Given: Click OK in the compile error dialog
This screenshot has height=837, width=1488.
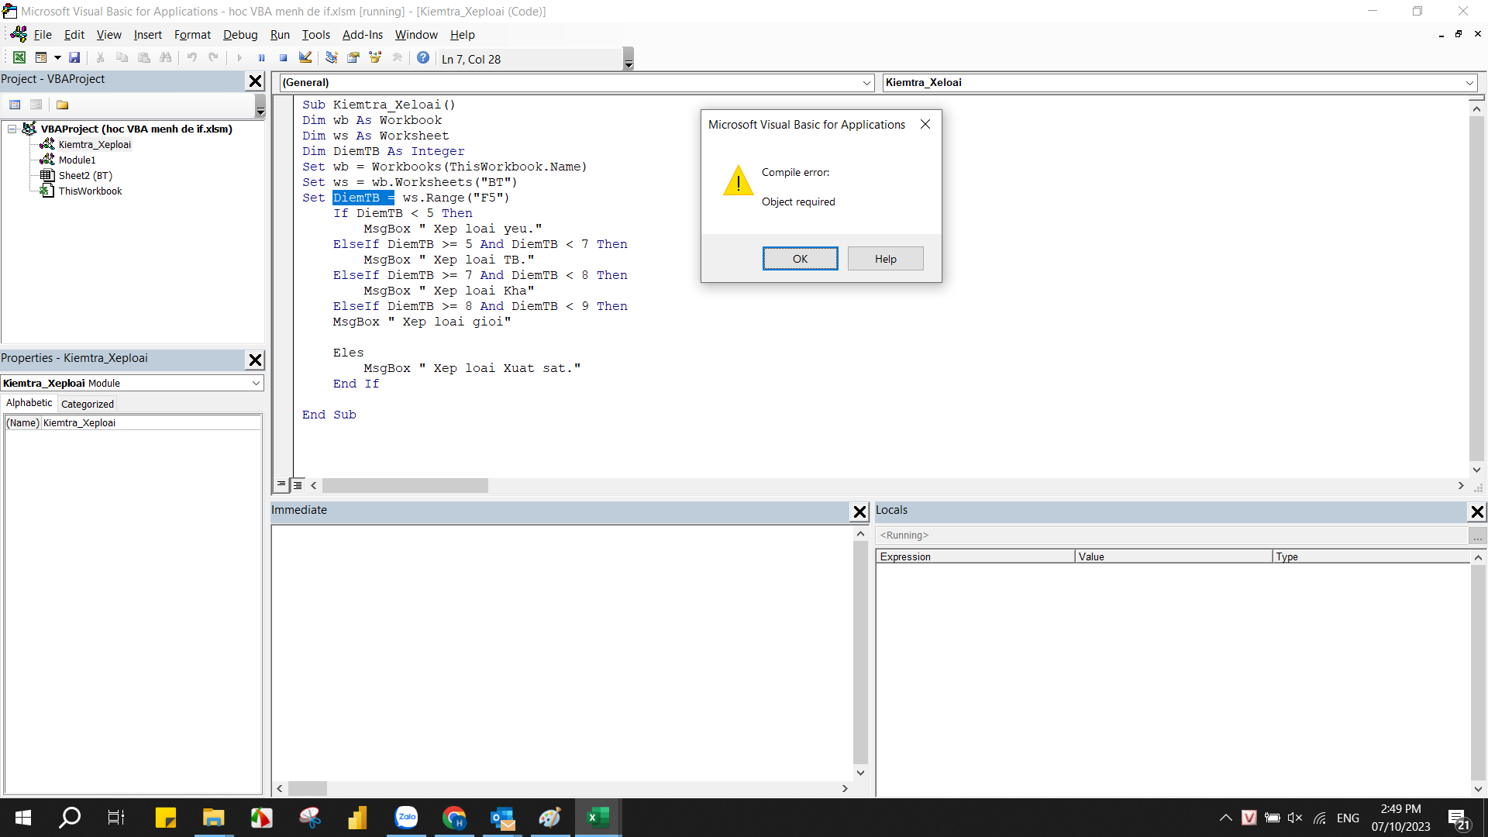Looking at the screenshot, I should pyautogui.click(x=800, y=259).
